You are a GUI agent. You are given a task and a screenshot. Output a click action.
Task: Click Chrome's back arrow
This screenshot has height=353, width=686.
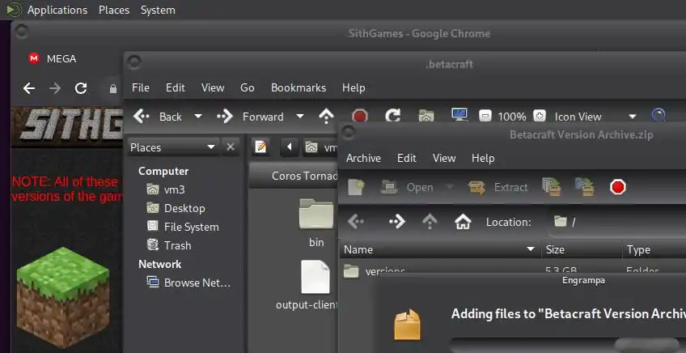point(29,88)
